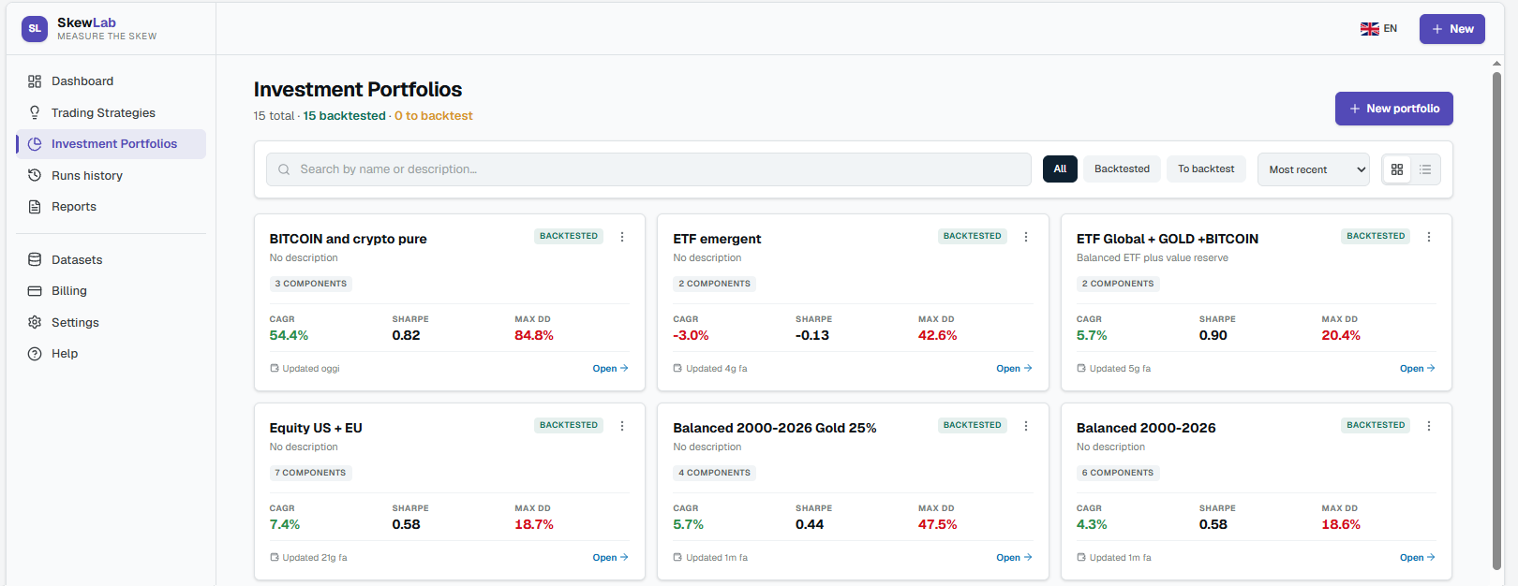Viewport: 1518px width, 586px height.
Task: Switch to list view layout
Action: tap(1425, 169)
